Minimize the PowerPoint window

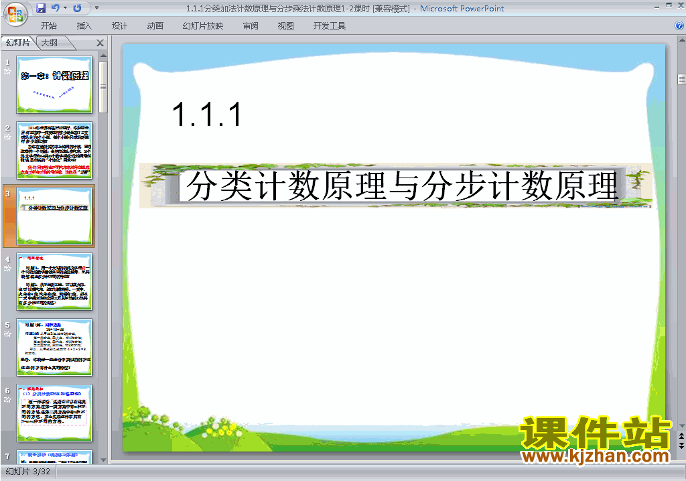(657, 6)
